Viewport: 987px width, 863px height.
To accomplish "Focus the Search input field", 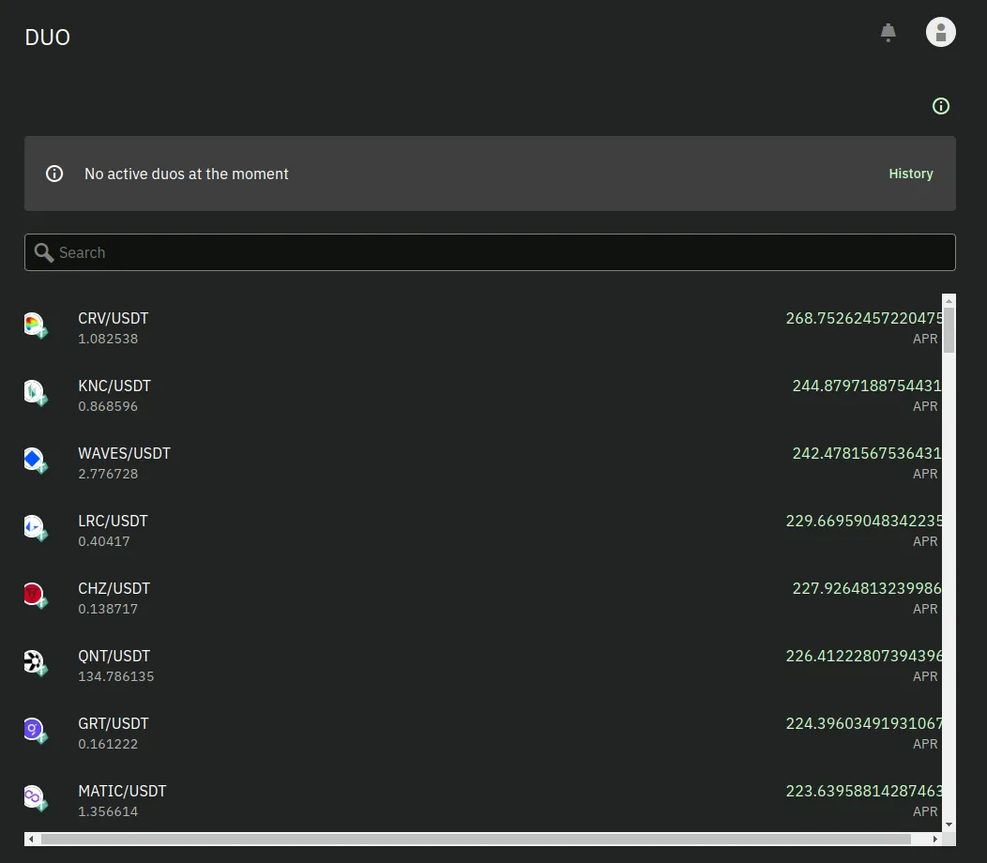I will point(490,252).
